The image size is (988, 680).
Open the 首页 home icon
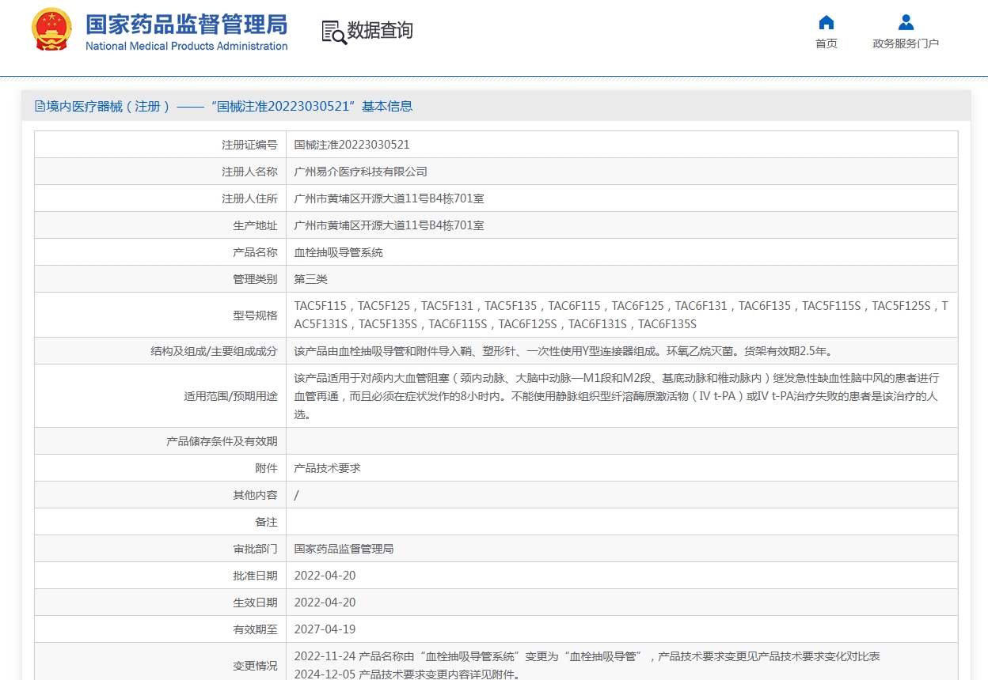826,22
